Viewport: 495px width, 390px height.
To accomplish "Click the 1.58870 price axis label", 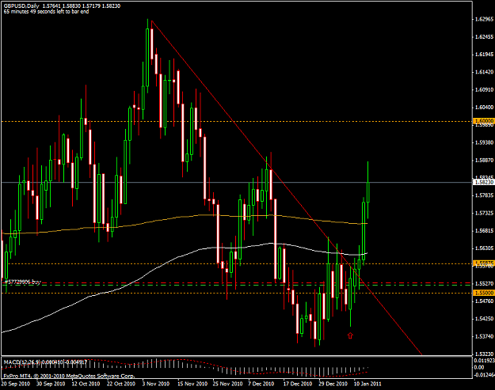I will tap(484, 161).
